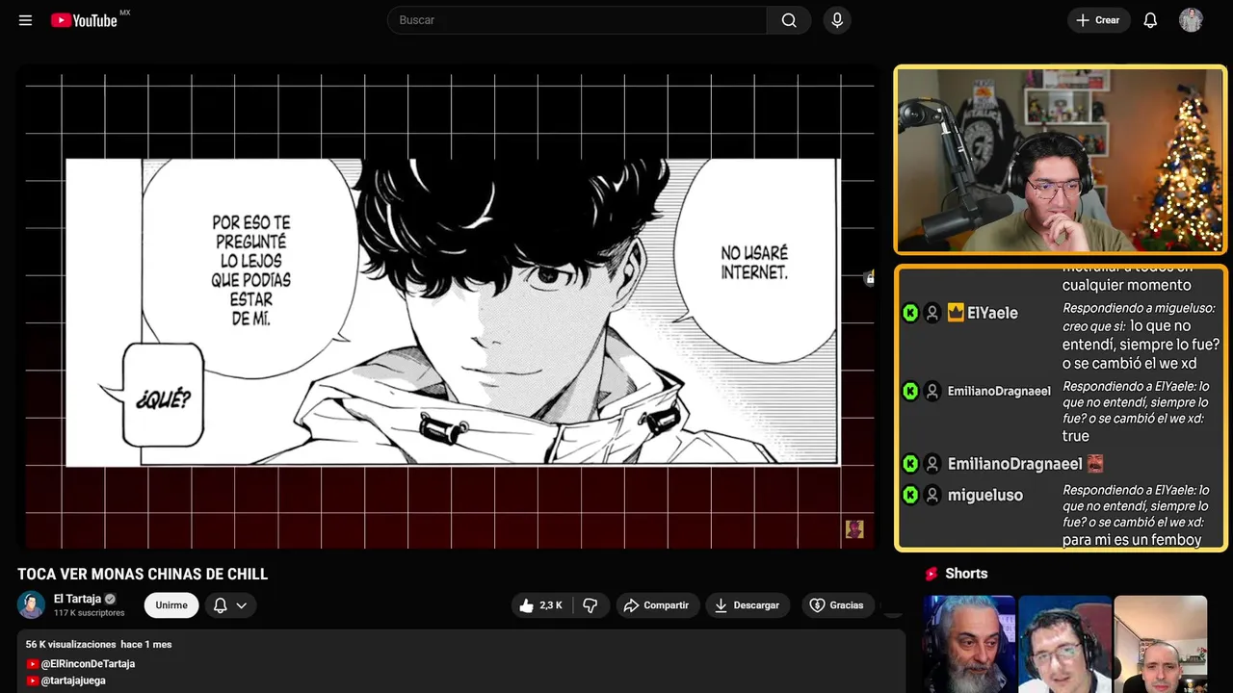The height and width of the screenshot is (693, 1233).
Task: Like the video with 2,3 K
Action: click(x=540, y=605)
